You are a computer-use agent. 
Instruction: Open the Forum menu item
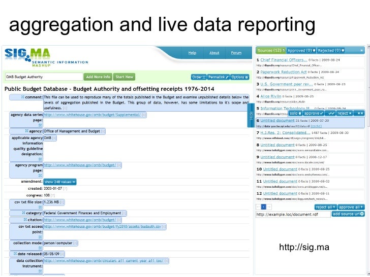click(236, 53)
